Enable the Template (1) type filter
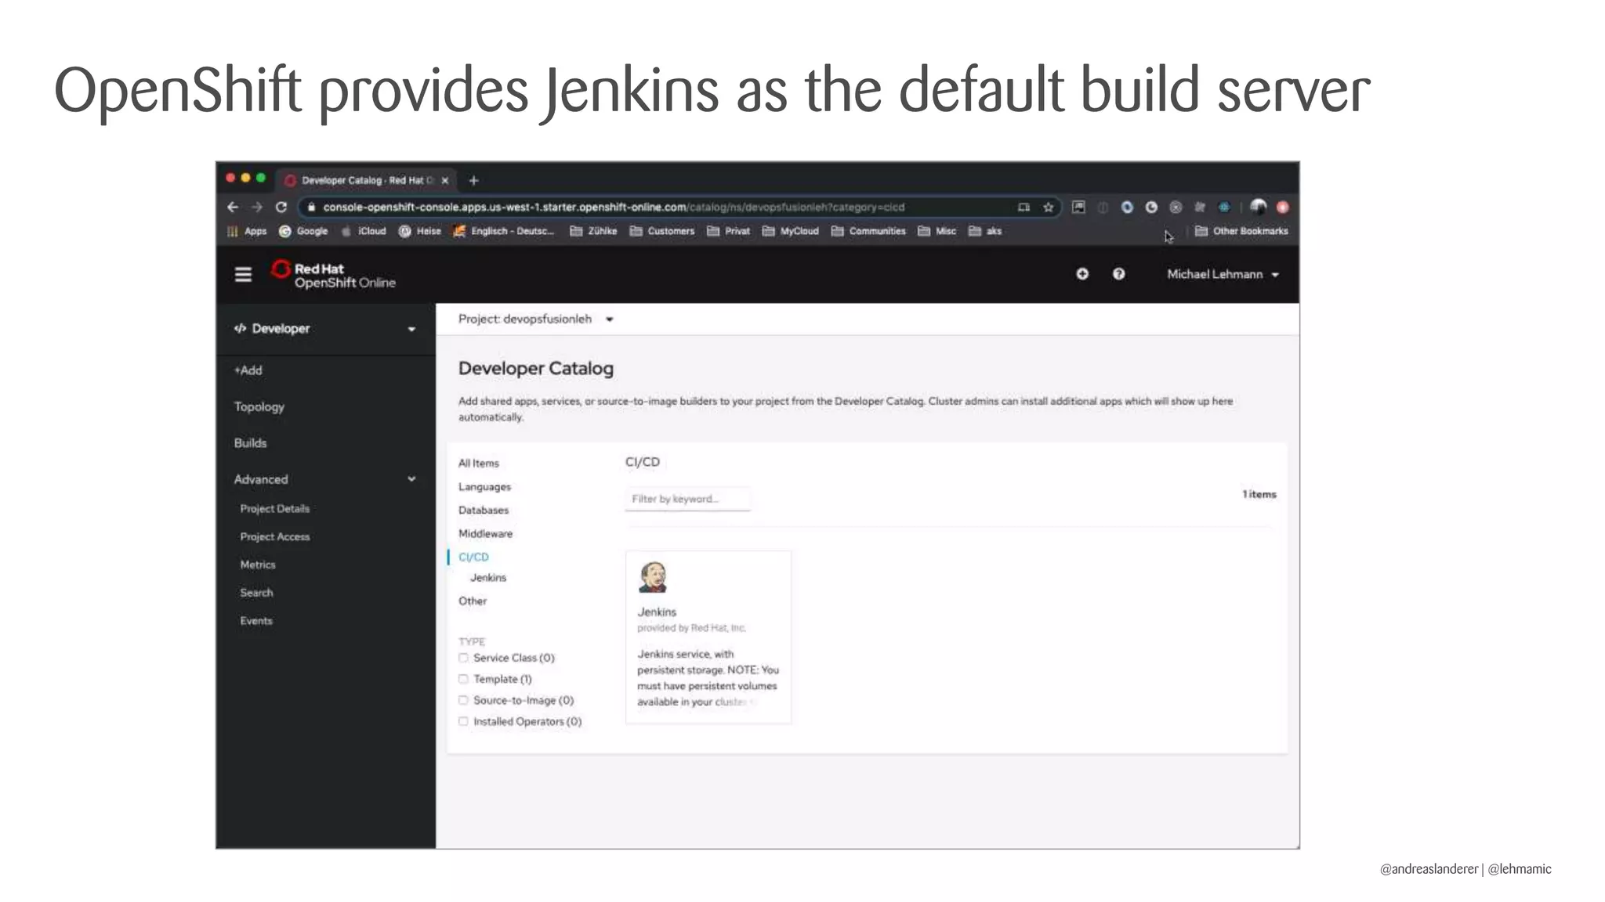The height and width of the screenshot is (902, 1605). point(463,679)
